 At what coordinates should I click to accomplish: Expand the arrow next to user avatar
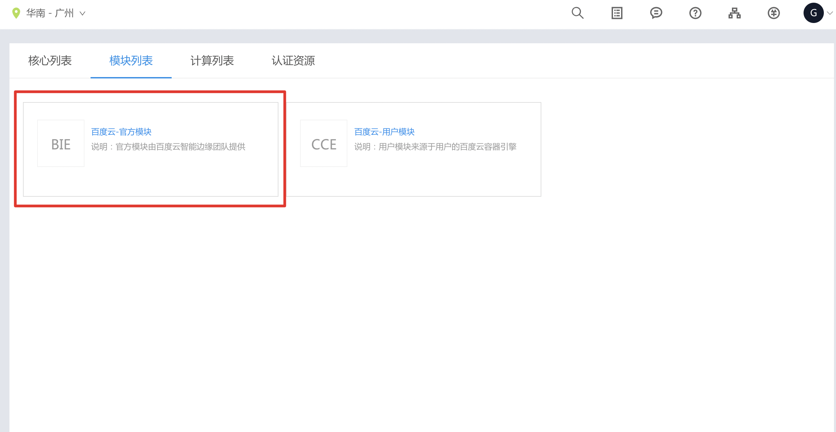click(830, 13)
